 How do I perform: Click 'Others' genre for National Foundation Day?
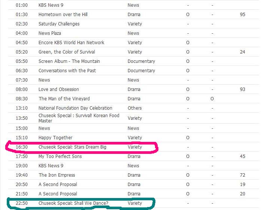(135, 108)
